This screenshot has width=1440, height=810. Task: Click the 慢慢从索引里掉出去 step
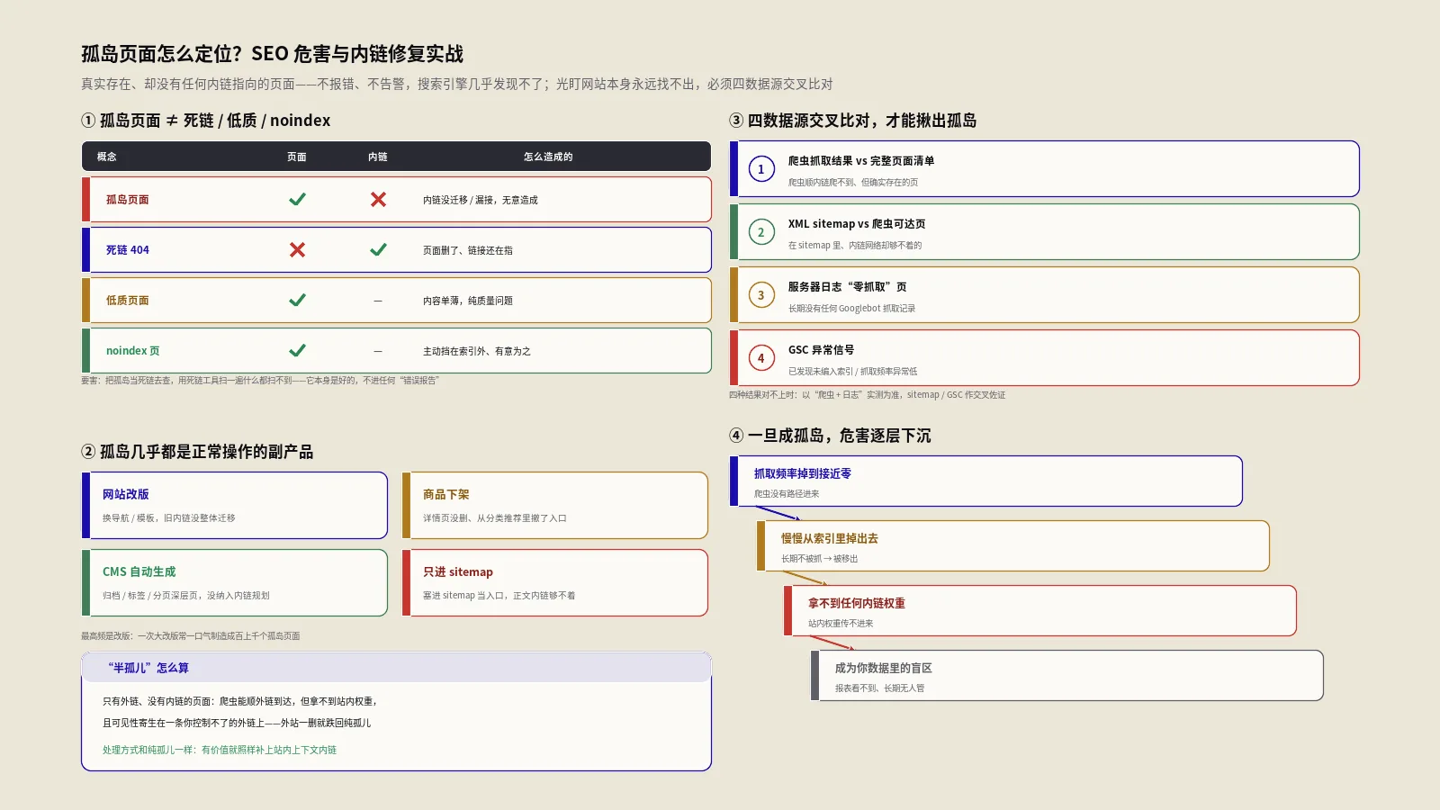[x=1012, y=546]
